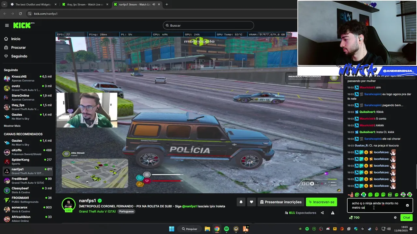Open Windows notifications bell
417x234 pixels.
411,229
